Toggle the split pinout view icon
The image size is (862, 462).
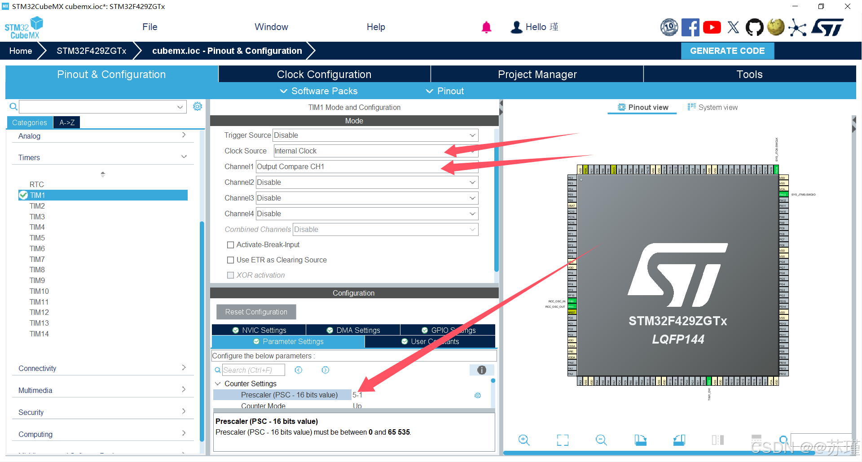pos(718,440)
